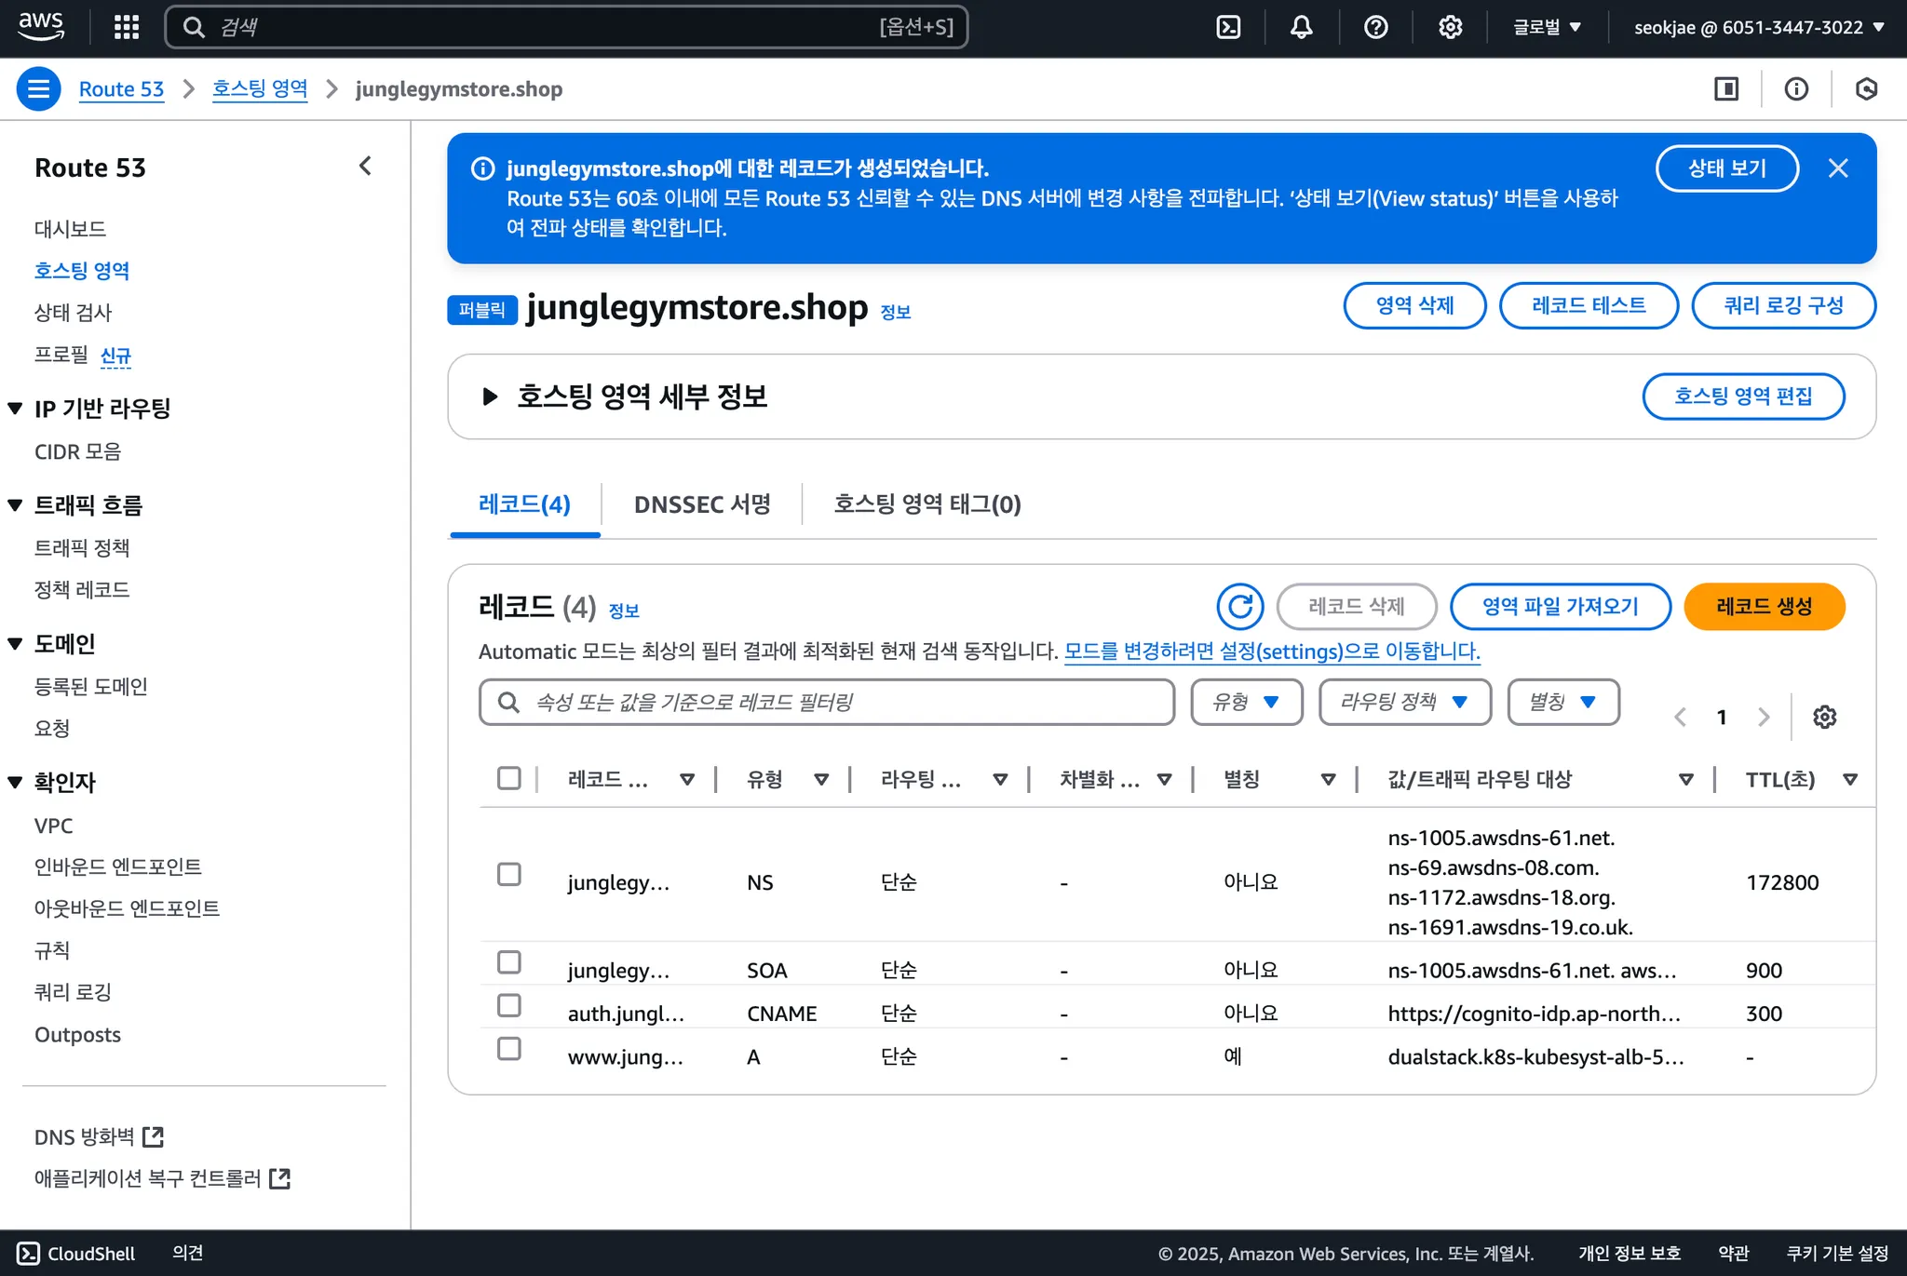Open the help question mark menu
The image size is (1907, 1276).
point(1375,27)
